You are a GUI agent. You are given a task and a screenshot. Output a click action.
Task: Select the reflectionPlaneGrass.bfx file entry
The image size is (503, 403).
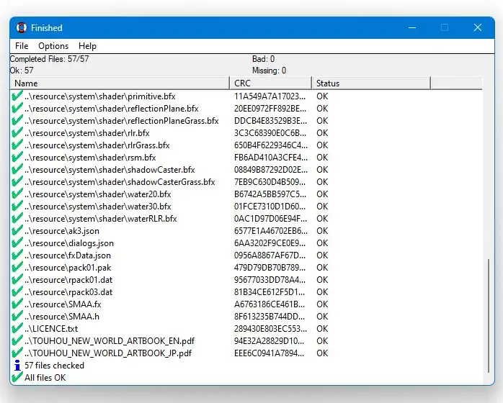pos(121,120)
